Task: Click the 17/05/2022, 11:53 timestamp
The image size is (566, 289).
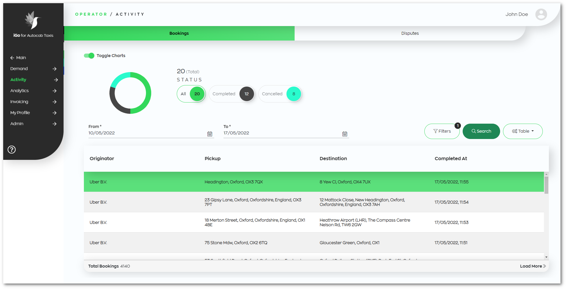Action: point(451,222)
